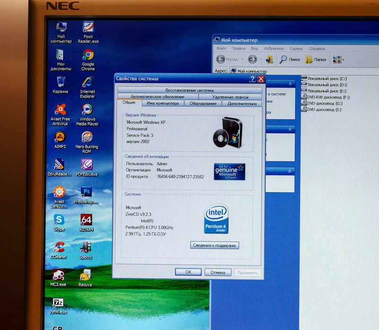Click the Адрес address field in Мой компьютер
Image resolution: width=379 pixels, height=330 pixels.
(x=303, y=71)
